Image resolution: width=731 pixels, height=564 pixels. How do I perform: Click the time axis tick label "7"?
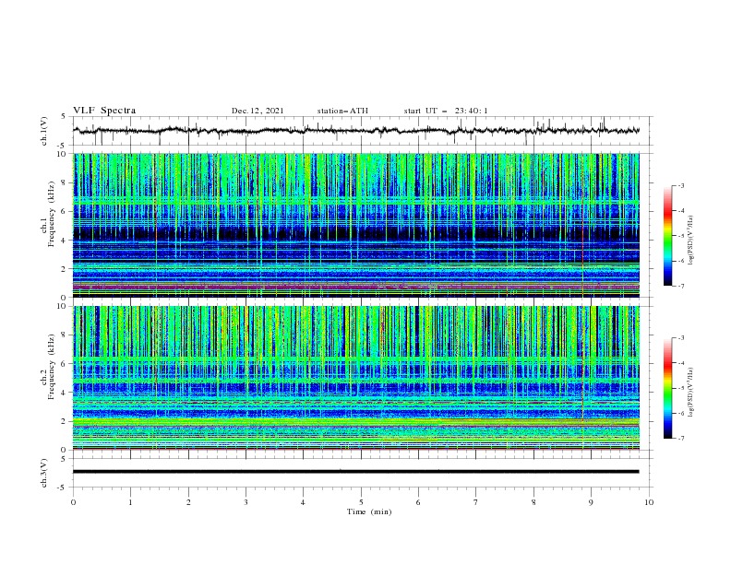[x=476, y=502]
